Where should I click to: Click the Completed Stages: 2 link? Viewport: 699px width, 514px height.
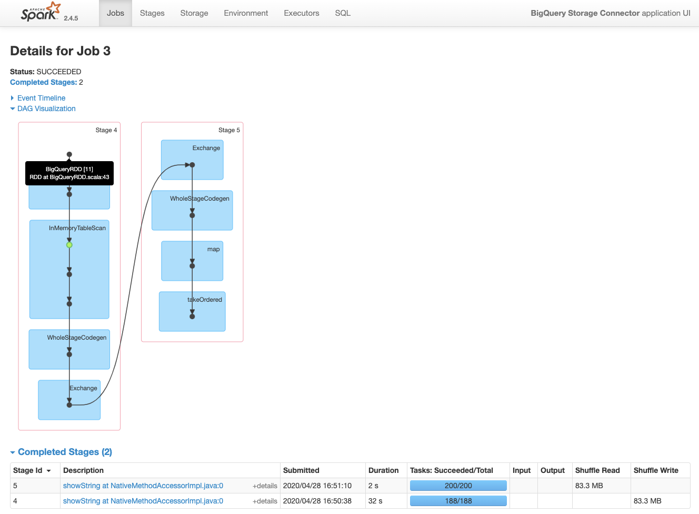pos(43,82)
